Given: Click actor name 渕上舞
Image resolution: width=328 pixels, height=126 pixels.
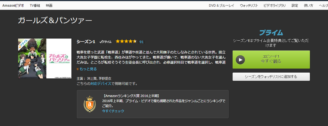Looking at the screenshot, I should (92, 79).
